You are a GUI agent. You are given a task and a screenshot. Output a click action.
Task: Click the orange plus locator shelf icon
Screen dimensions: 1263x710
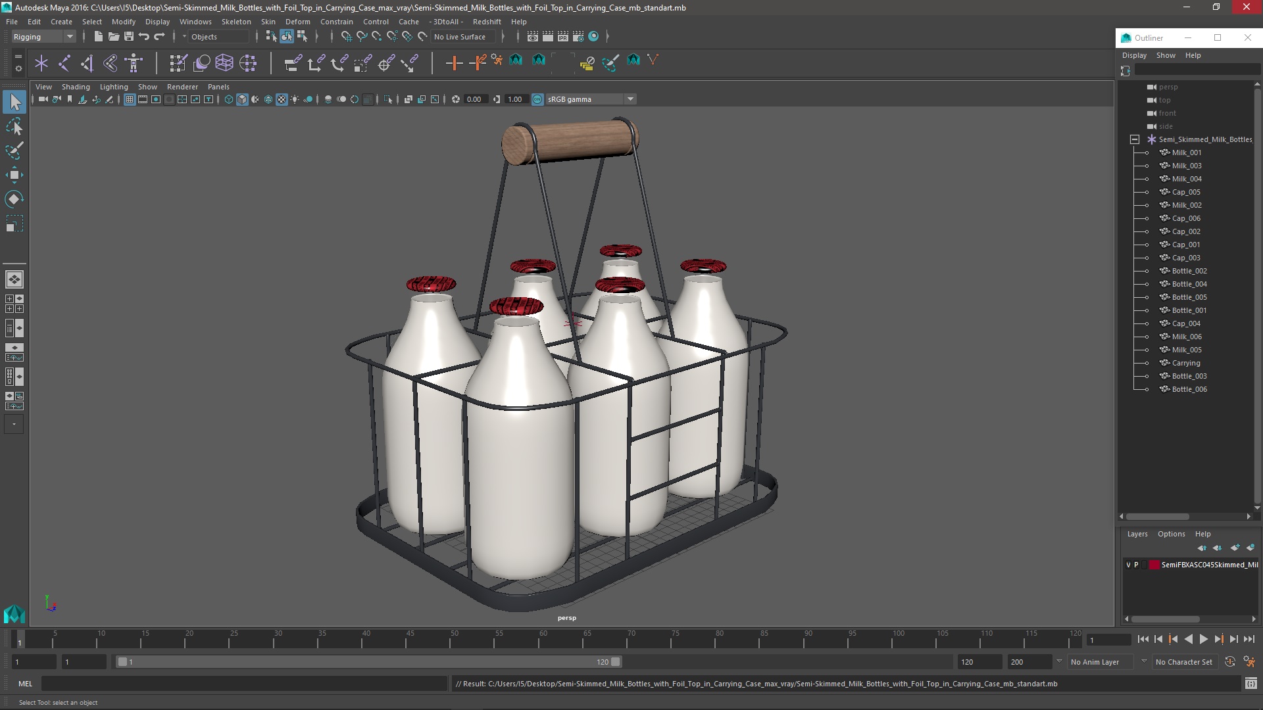click(x=454, y=63)
